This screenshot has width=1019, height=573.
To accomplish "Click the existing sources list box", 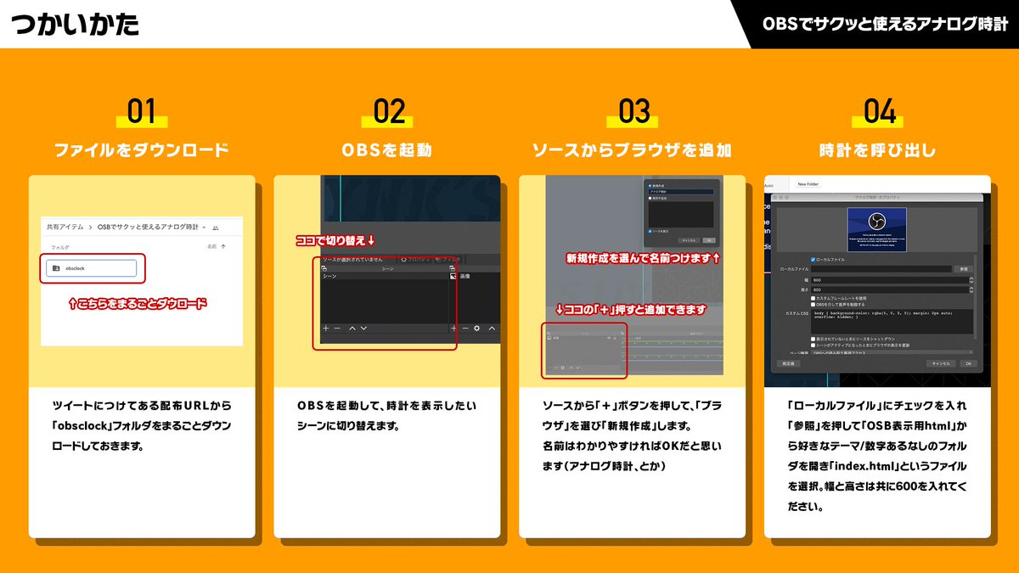I will click(681, 215).
